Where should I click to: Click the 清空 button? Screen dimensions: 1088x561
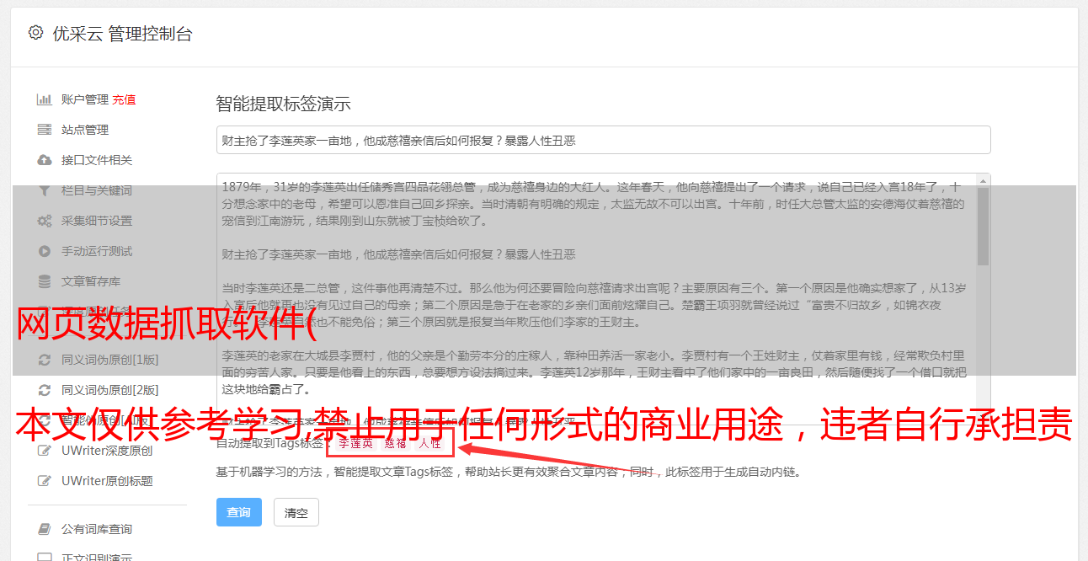coord(296,512)
